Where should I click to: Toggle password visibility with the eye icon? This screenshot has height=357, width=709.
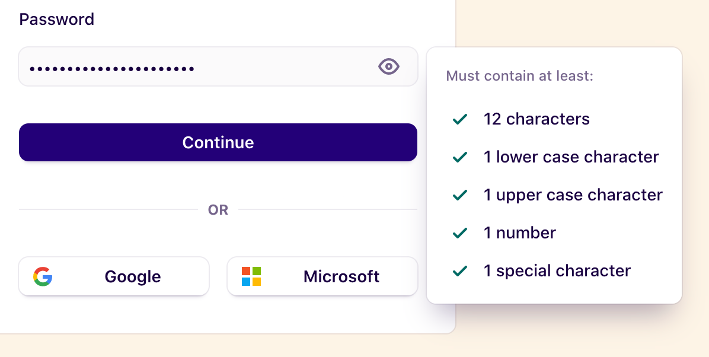pos(388,66)
